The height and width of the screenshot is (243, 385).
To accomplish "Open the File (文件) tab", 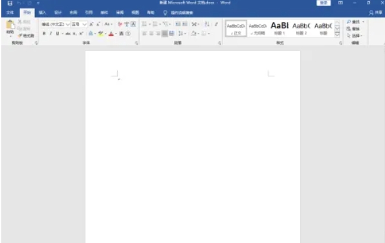I will pos(10,12).
